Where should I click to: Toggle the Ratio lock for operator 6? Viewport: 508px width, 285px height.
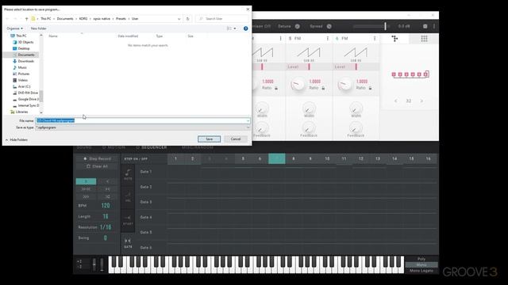tap(370, 88)
